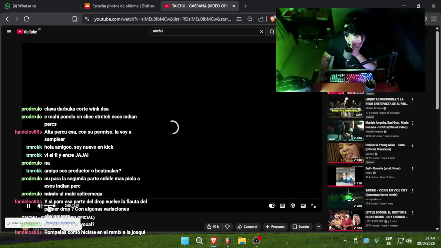Open Little Boogie Soy Famoso thumbnail
The height and width of the screenshot is (248, 441).
click(346, 220)
